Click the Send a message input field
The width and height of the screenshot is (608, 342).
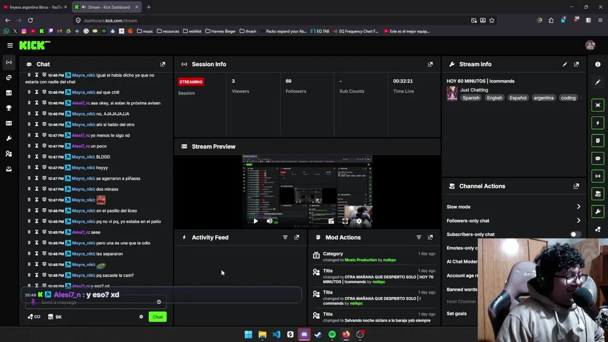[x=95, y=302]
